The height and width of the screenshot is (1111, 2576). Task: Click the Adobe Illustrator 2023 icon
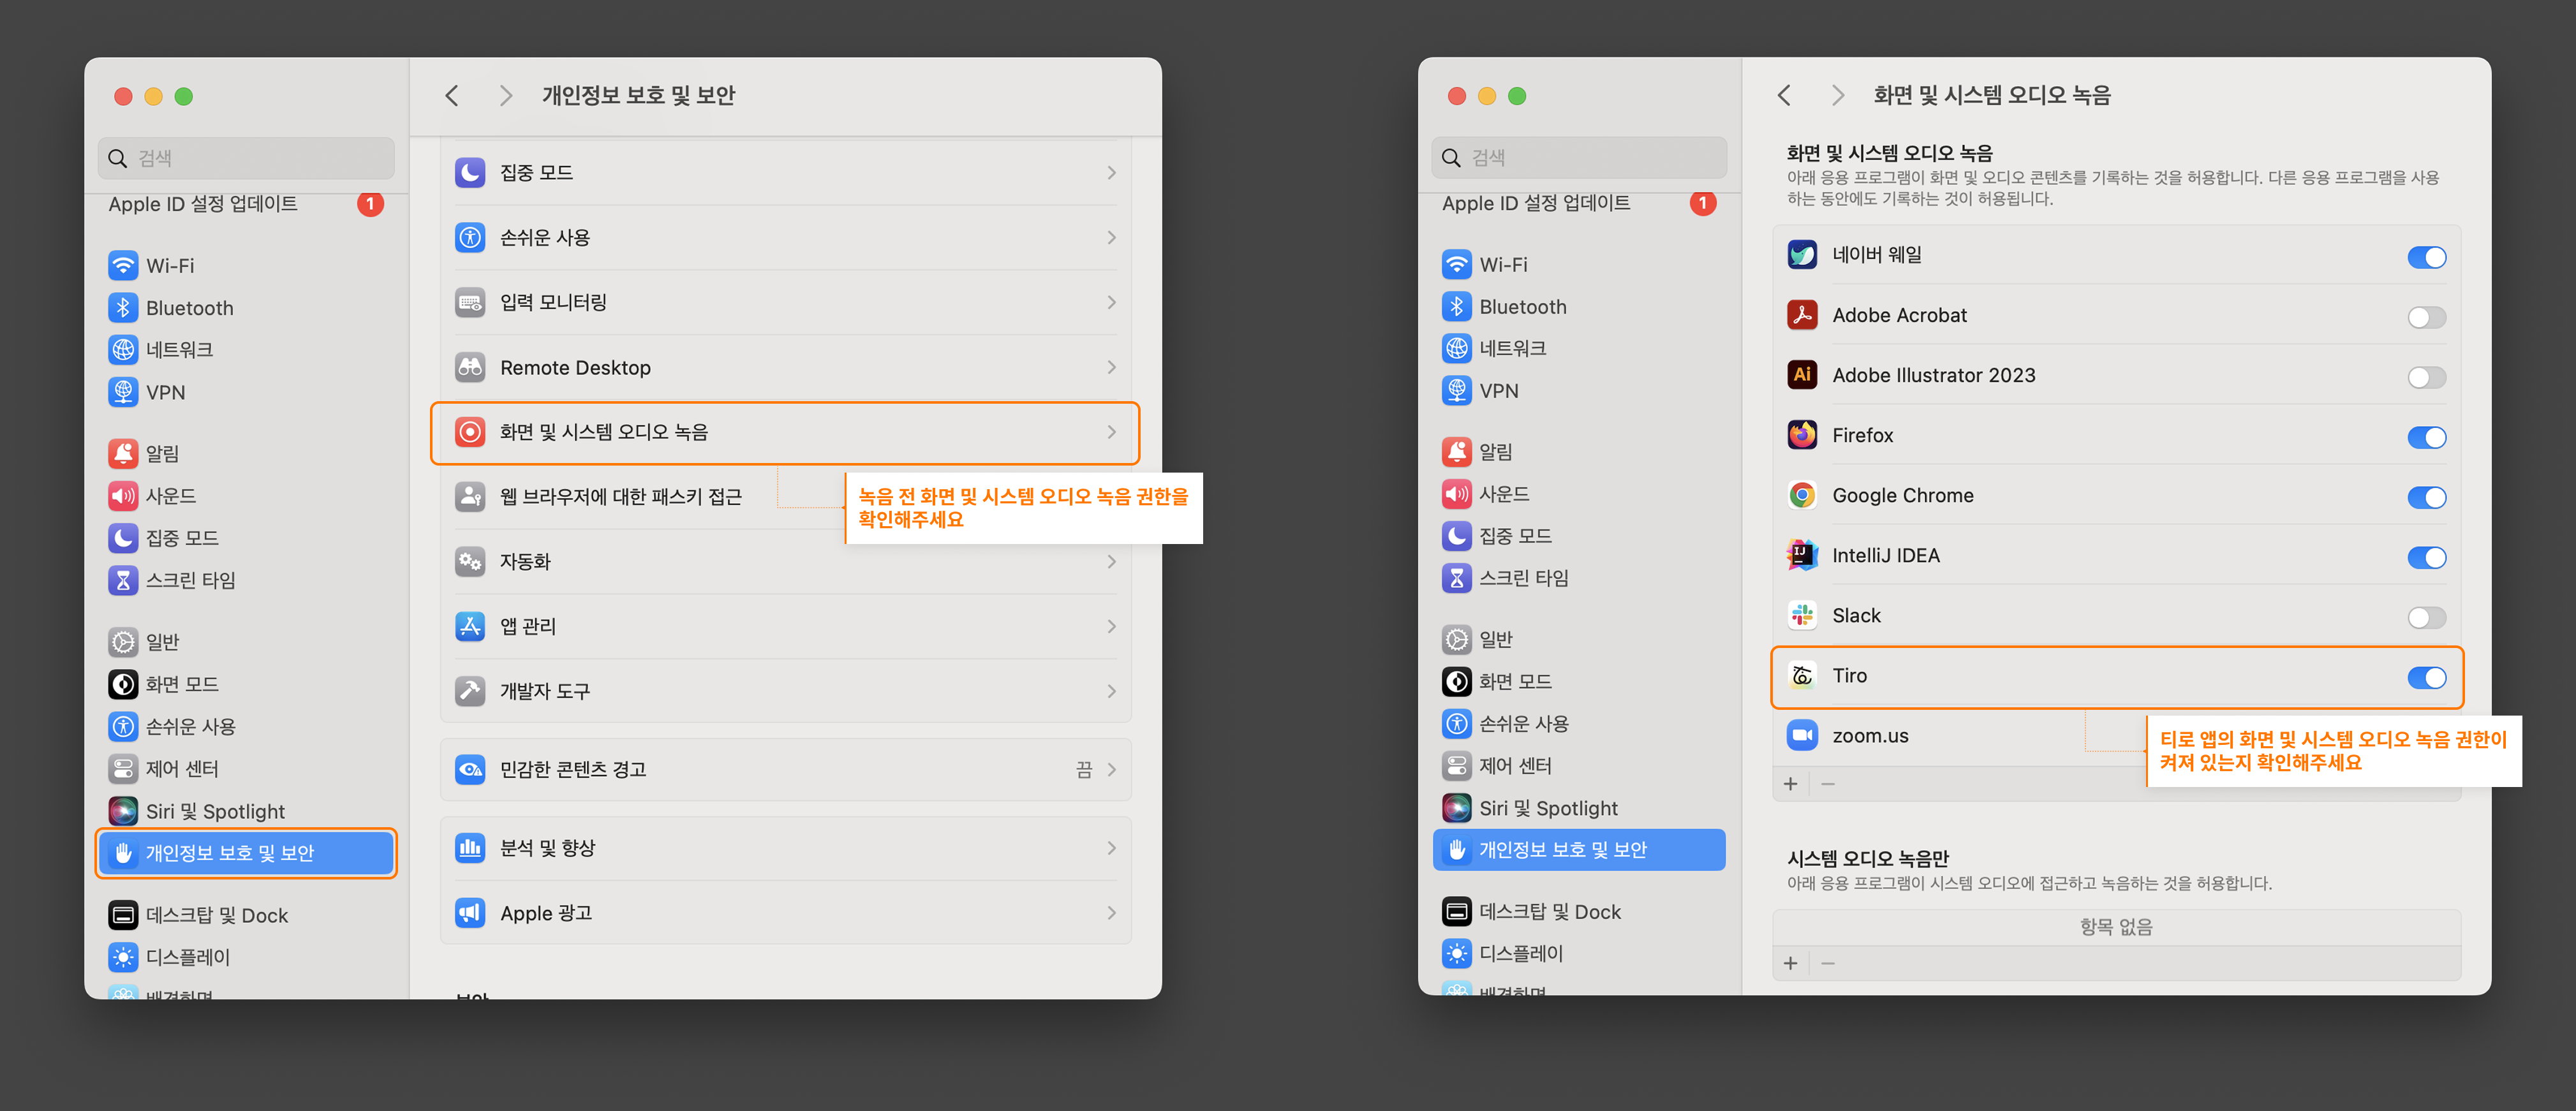1802,375
